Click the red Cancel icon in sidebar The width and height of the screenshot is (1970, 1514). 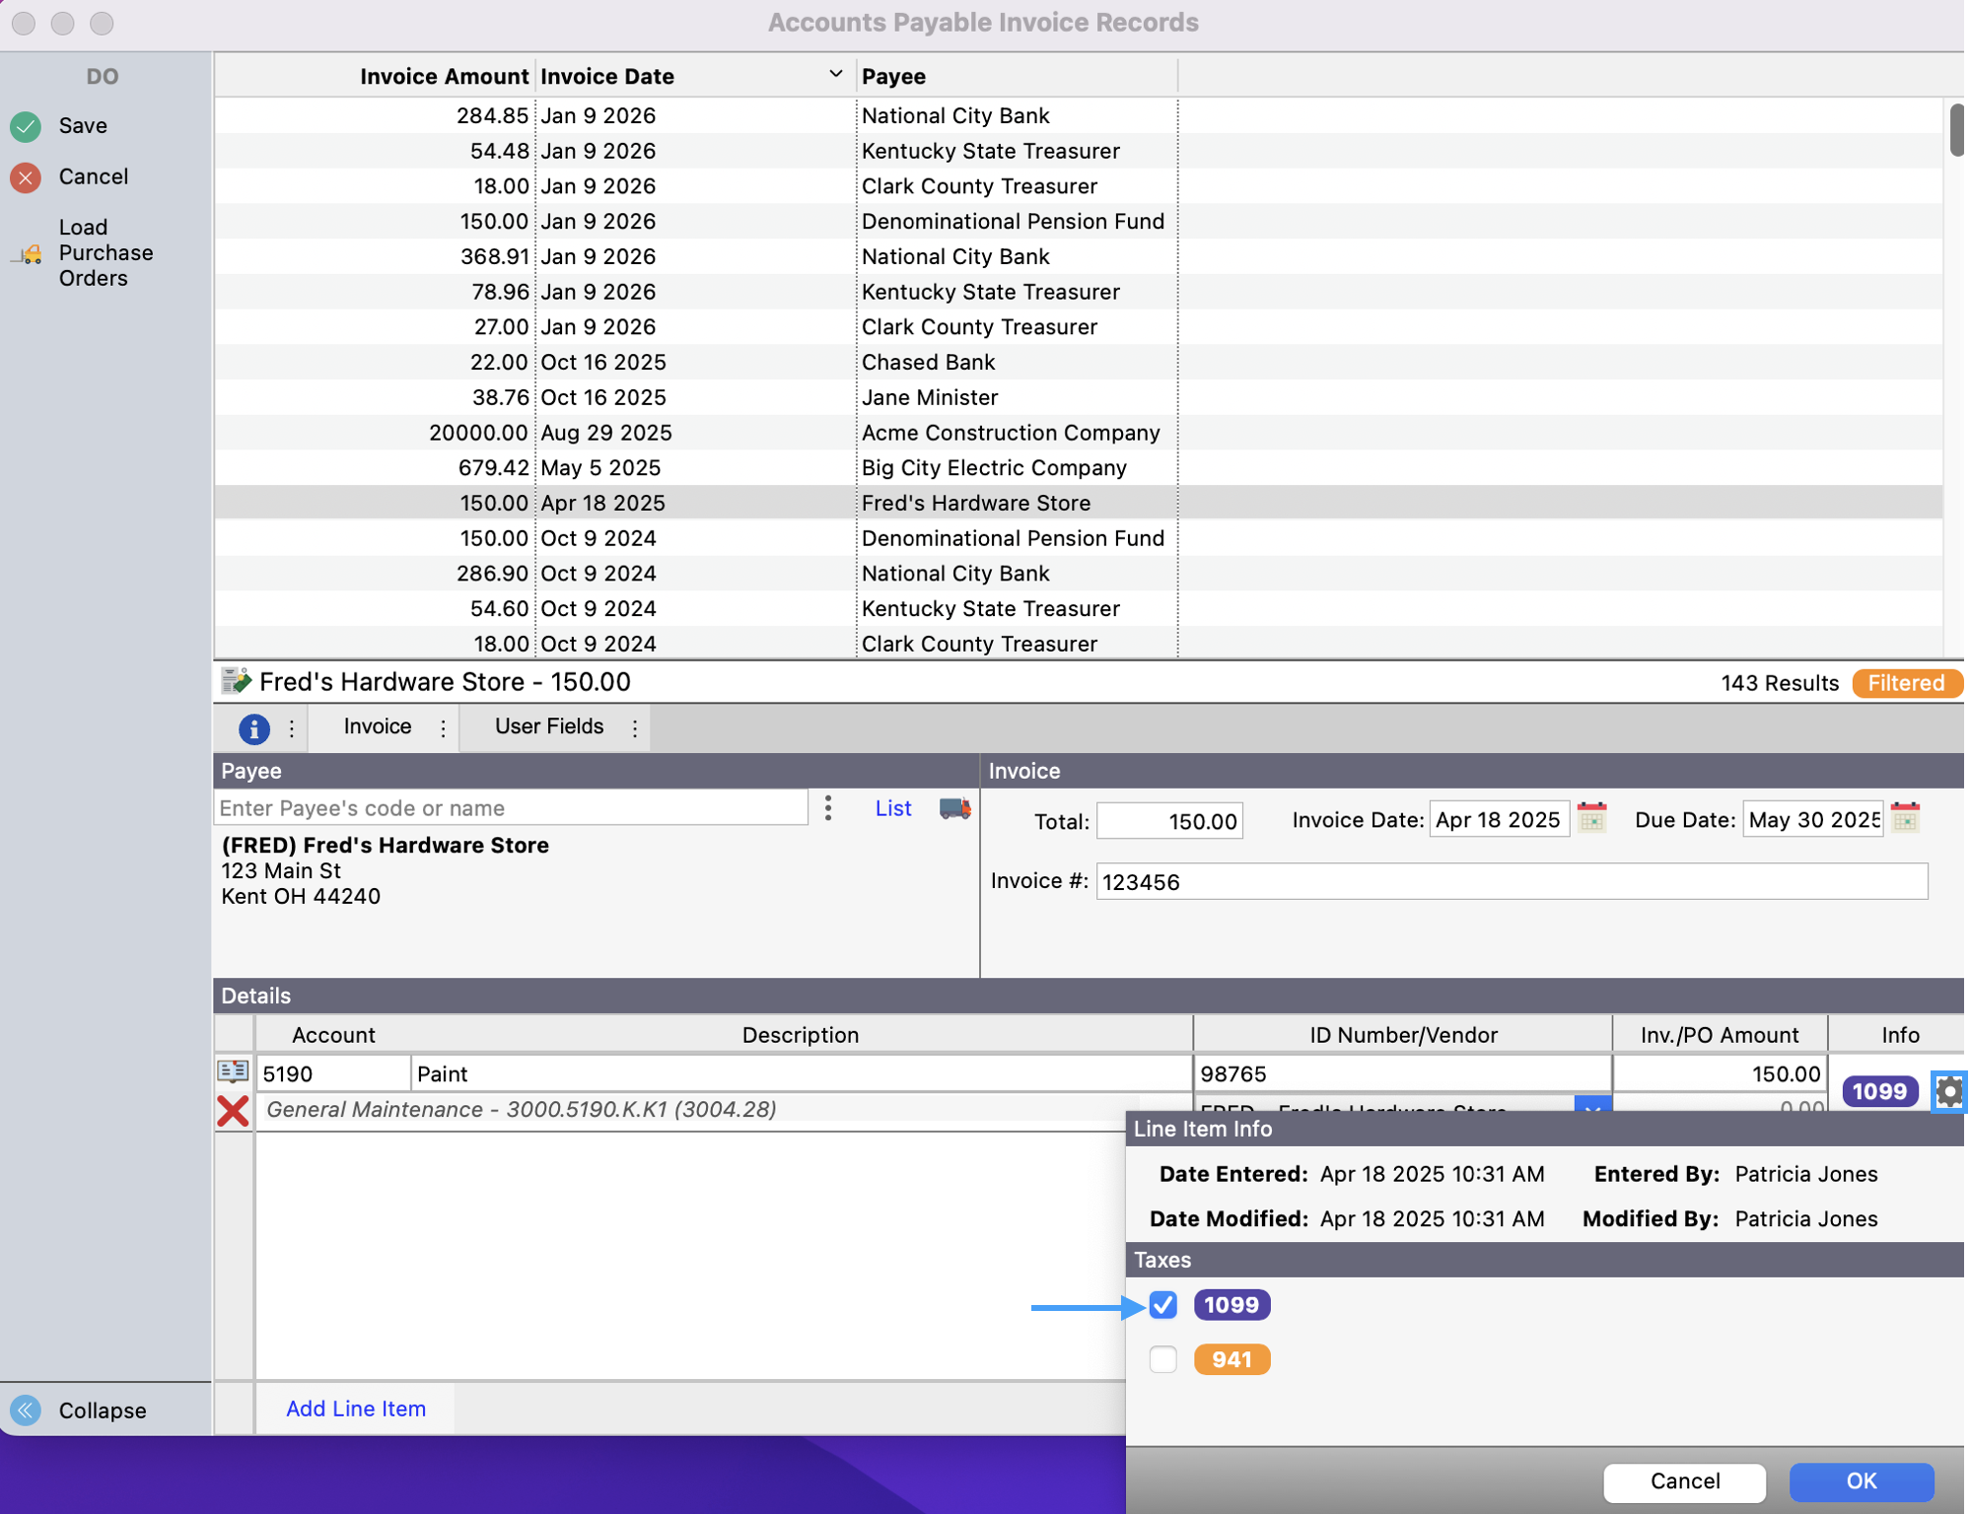tap(27, 177)
